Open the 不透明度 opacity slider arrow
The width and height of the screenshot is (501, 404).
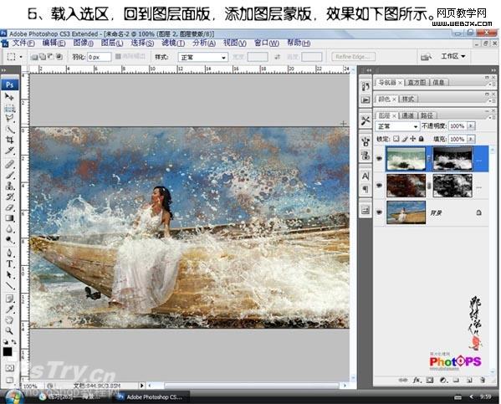point(471,126)
